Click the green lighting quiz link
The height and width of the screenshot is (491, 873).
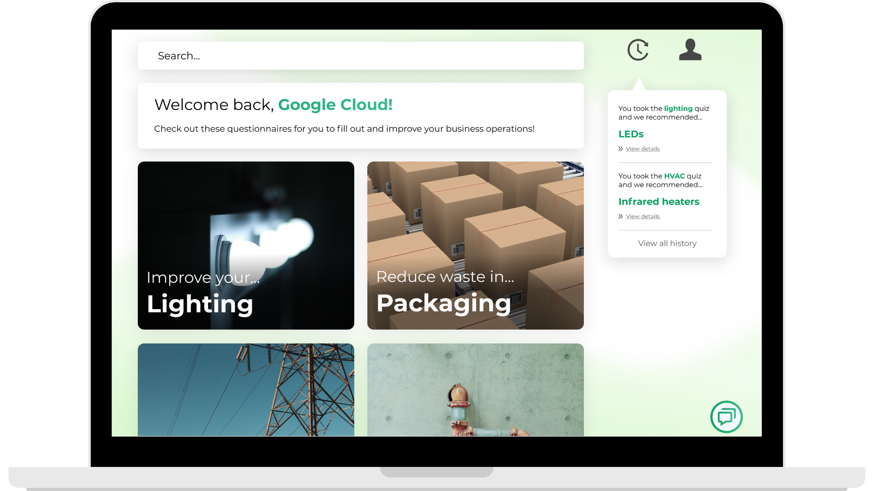[678, 109]
